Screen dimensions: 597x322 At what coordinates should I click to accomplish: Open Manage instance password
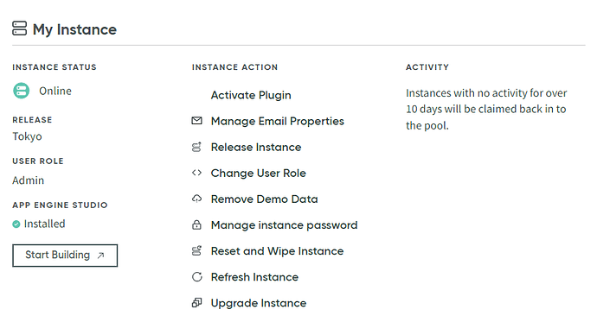tap(284, 225)
